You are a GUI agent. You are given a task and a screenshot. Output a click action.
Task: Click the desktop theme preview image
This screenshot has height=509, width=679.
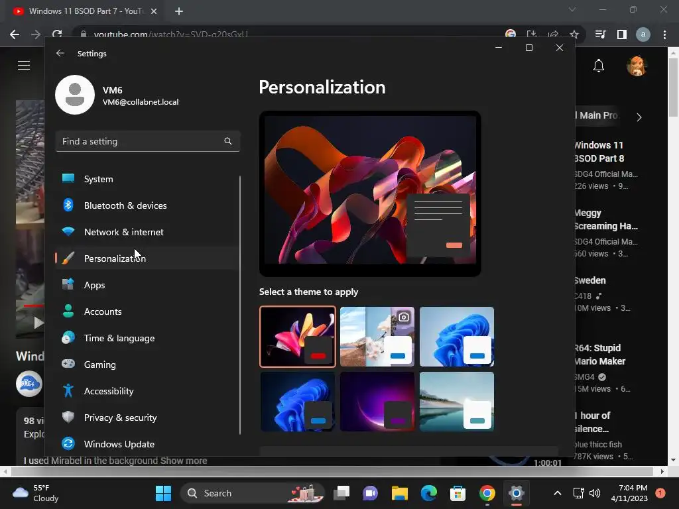point(370,194)
